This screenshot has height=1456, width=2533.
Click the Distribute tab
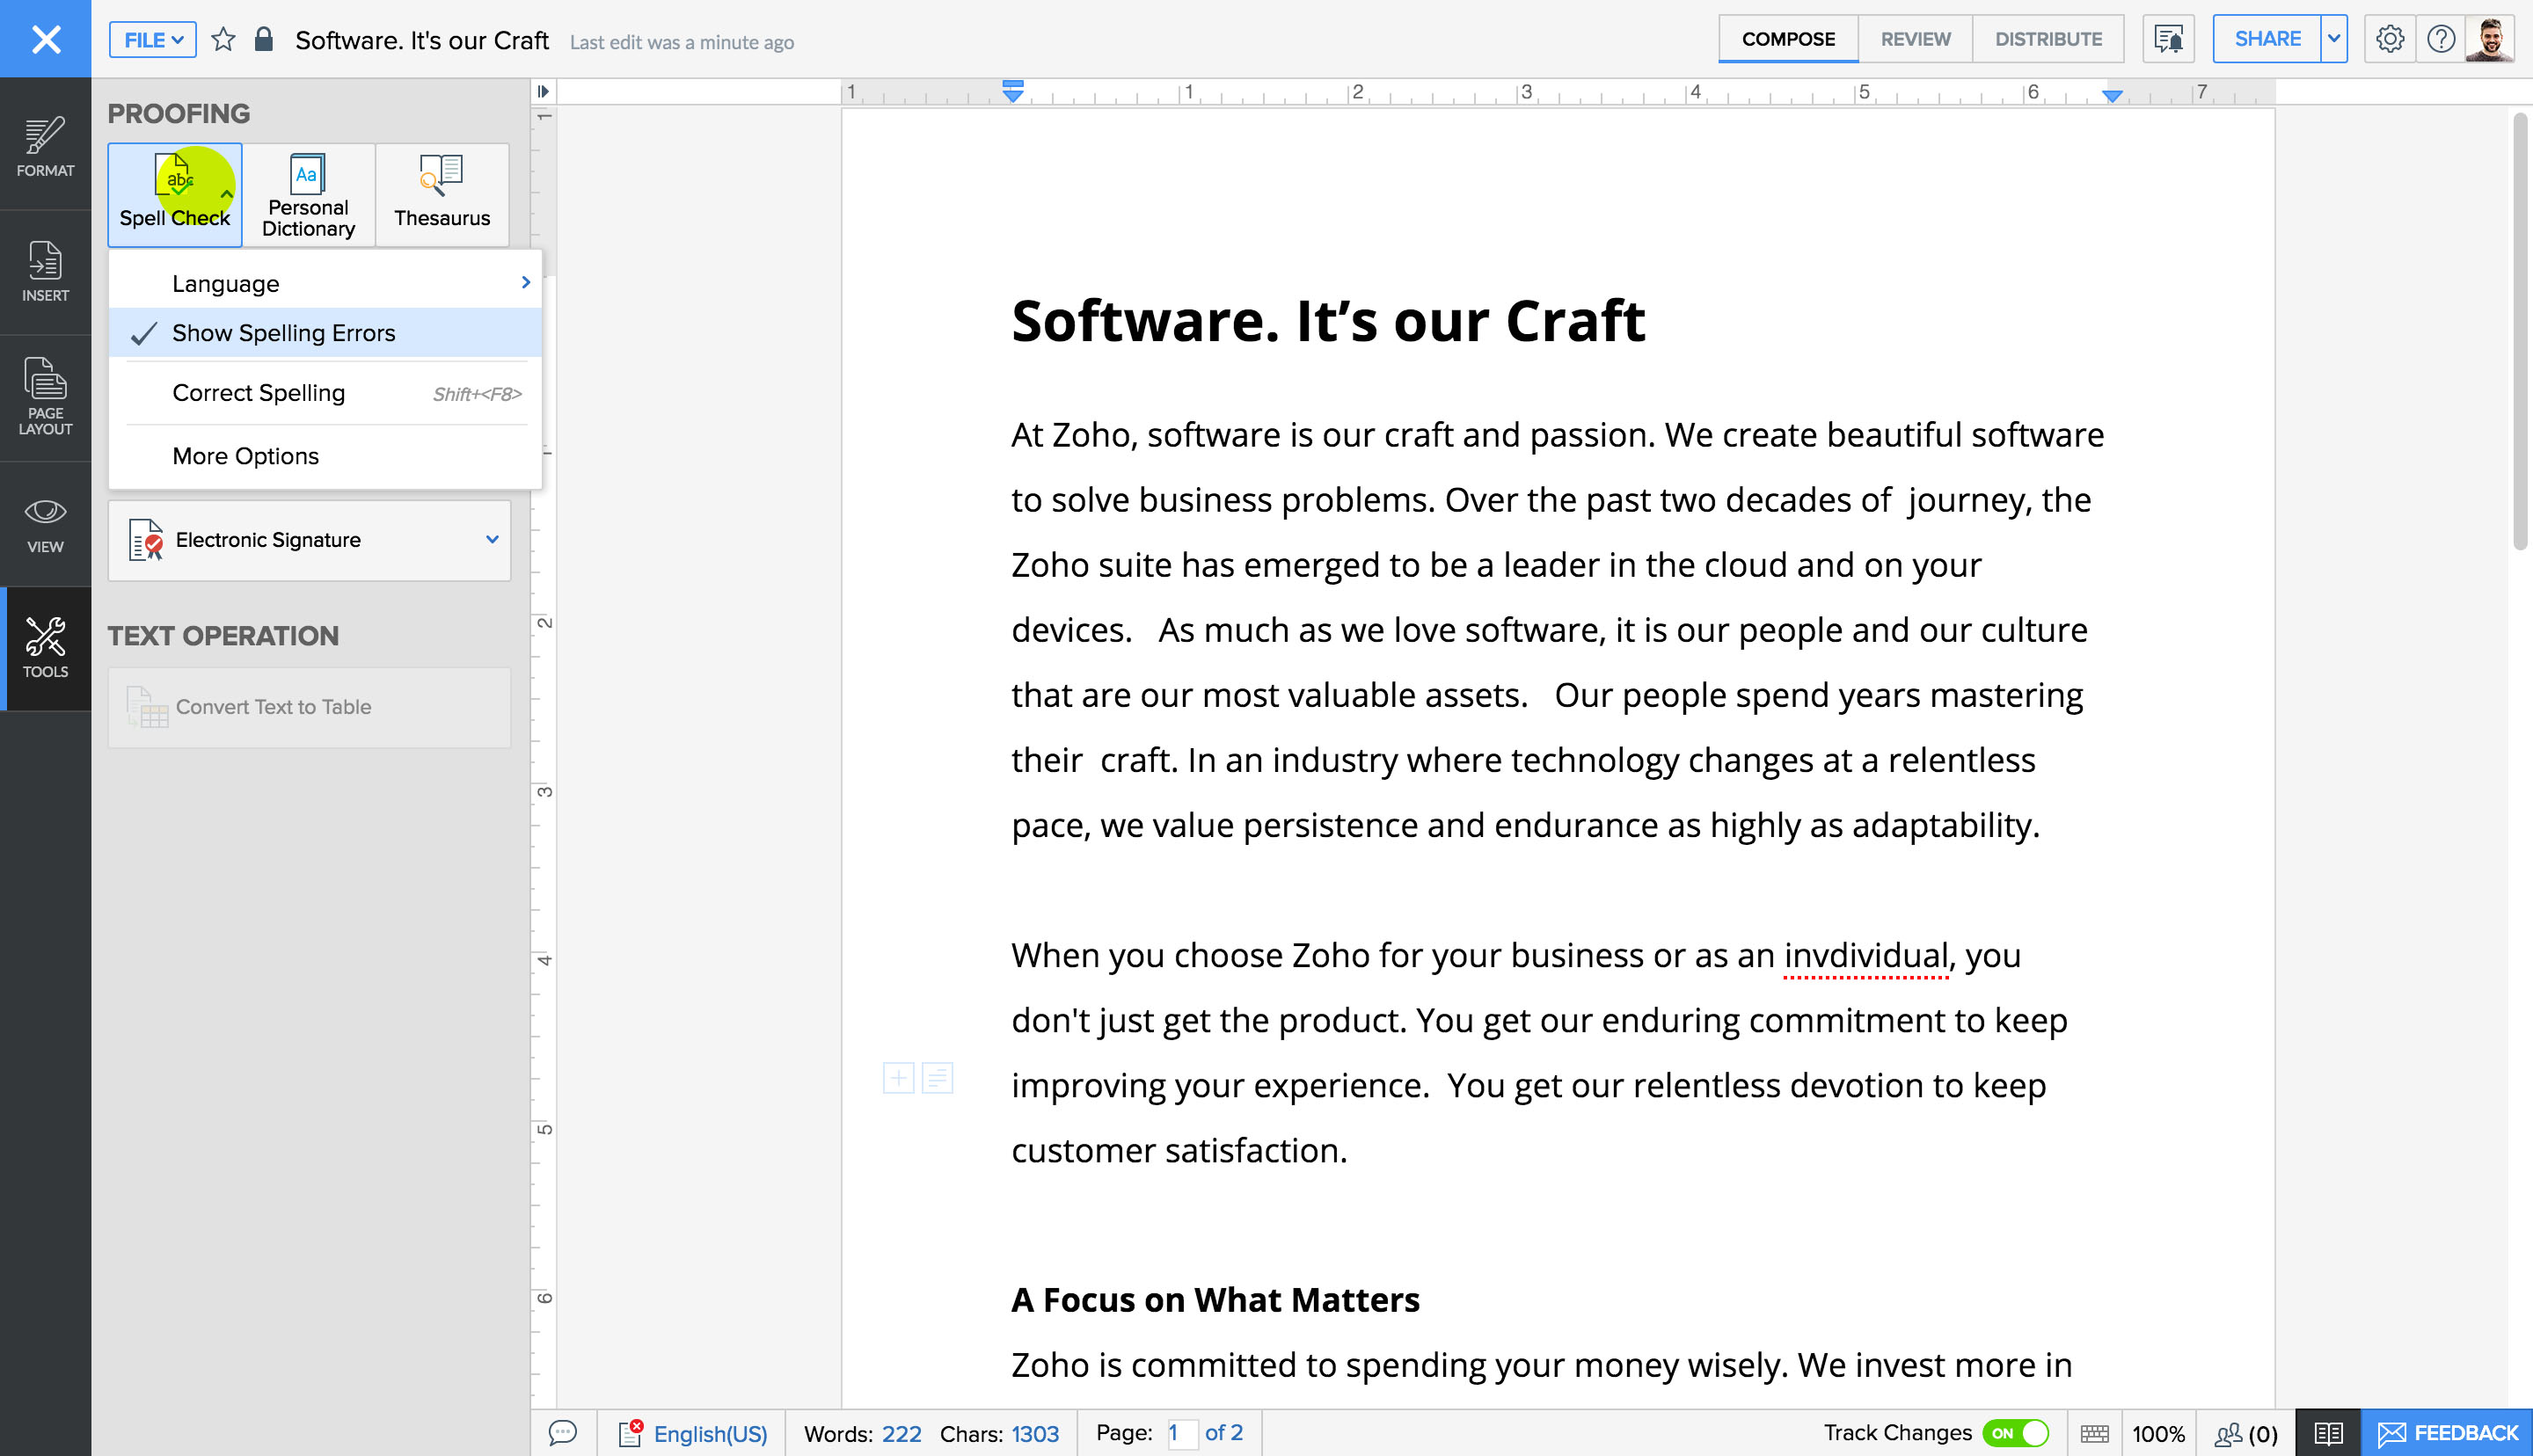coord(2048,39)
